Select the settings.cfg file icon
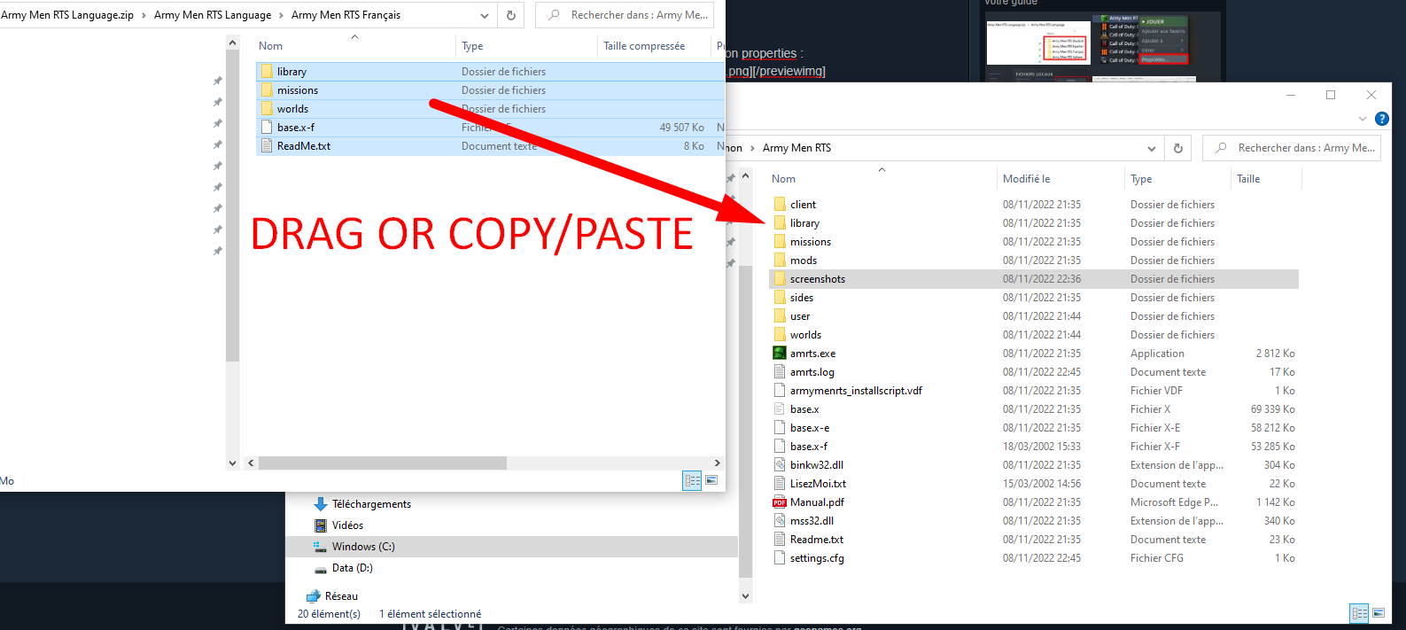Screen dimensions: 1406x630 [x=780, y=557]
